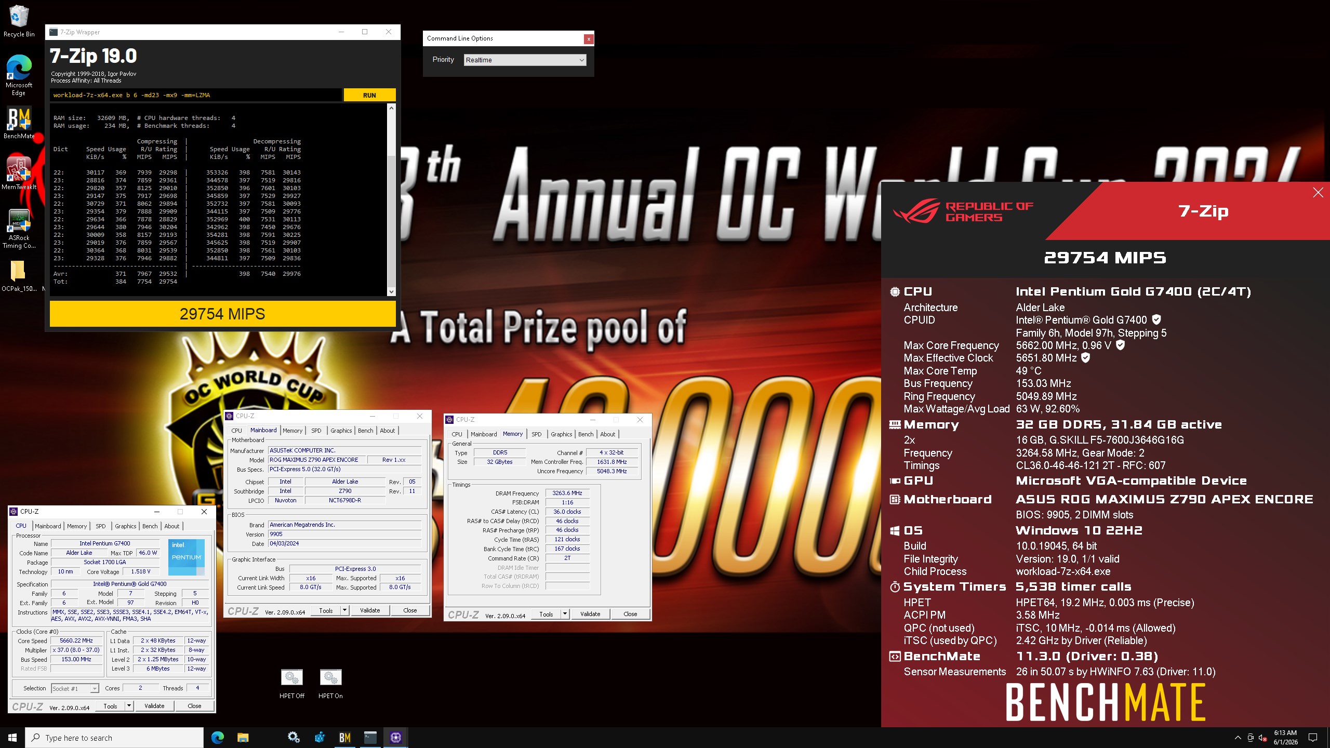This screenshot has width=1330, height=748.
Task: Show hidden tray icons chevron
Action: click(1238, 738)
